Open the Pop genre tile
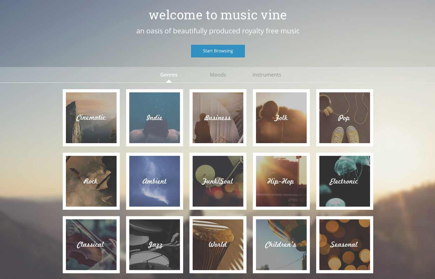The image size is (435, 279). coord(345,118)
